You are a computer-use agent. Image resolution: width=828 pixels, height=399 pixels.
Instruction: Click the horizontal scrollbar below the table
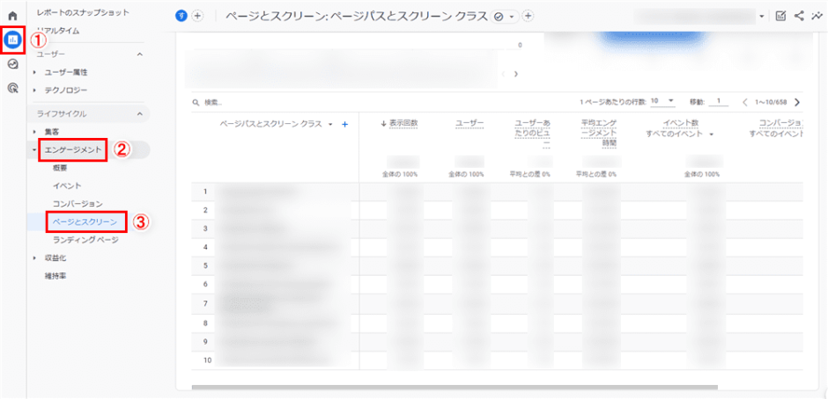coord(454,386)
